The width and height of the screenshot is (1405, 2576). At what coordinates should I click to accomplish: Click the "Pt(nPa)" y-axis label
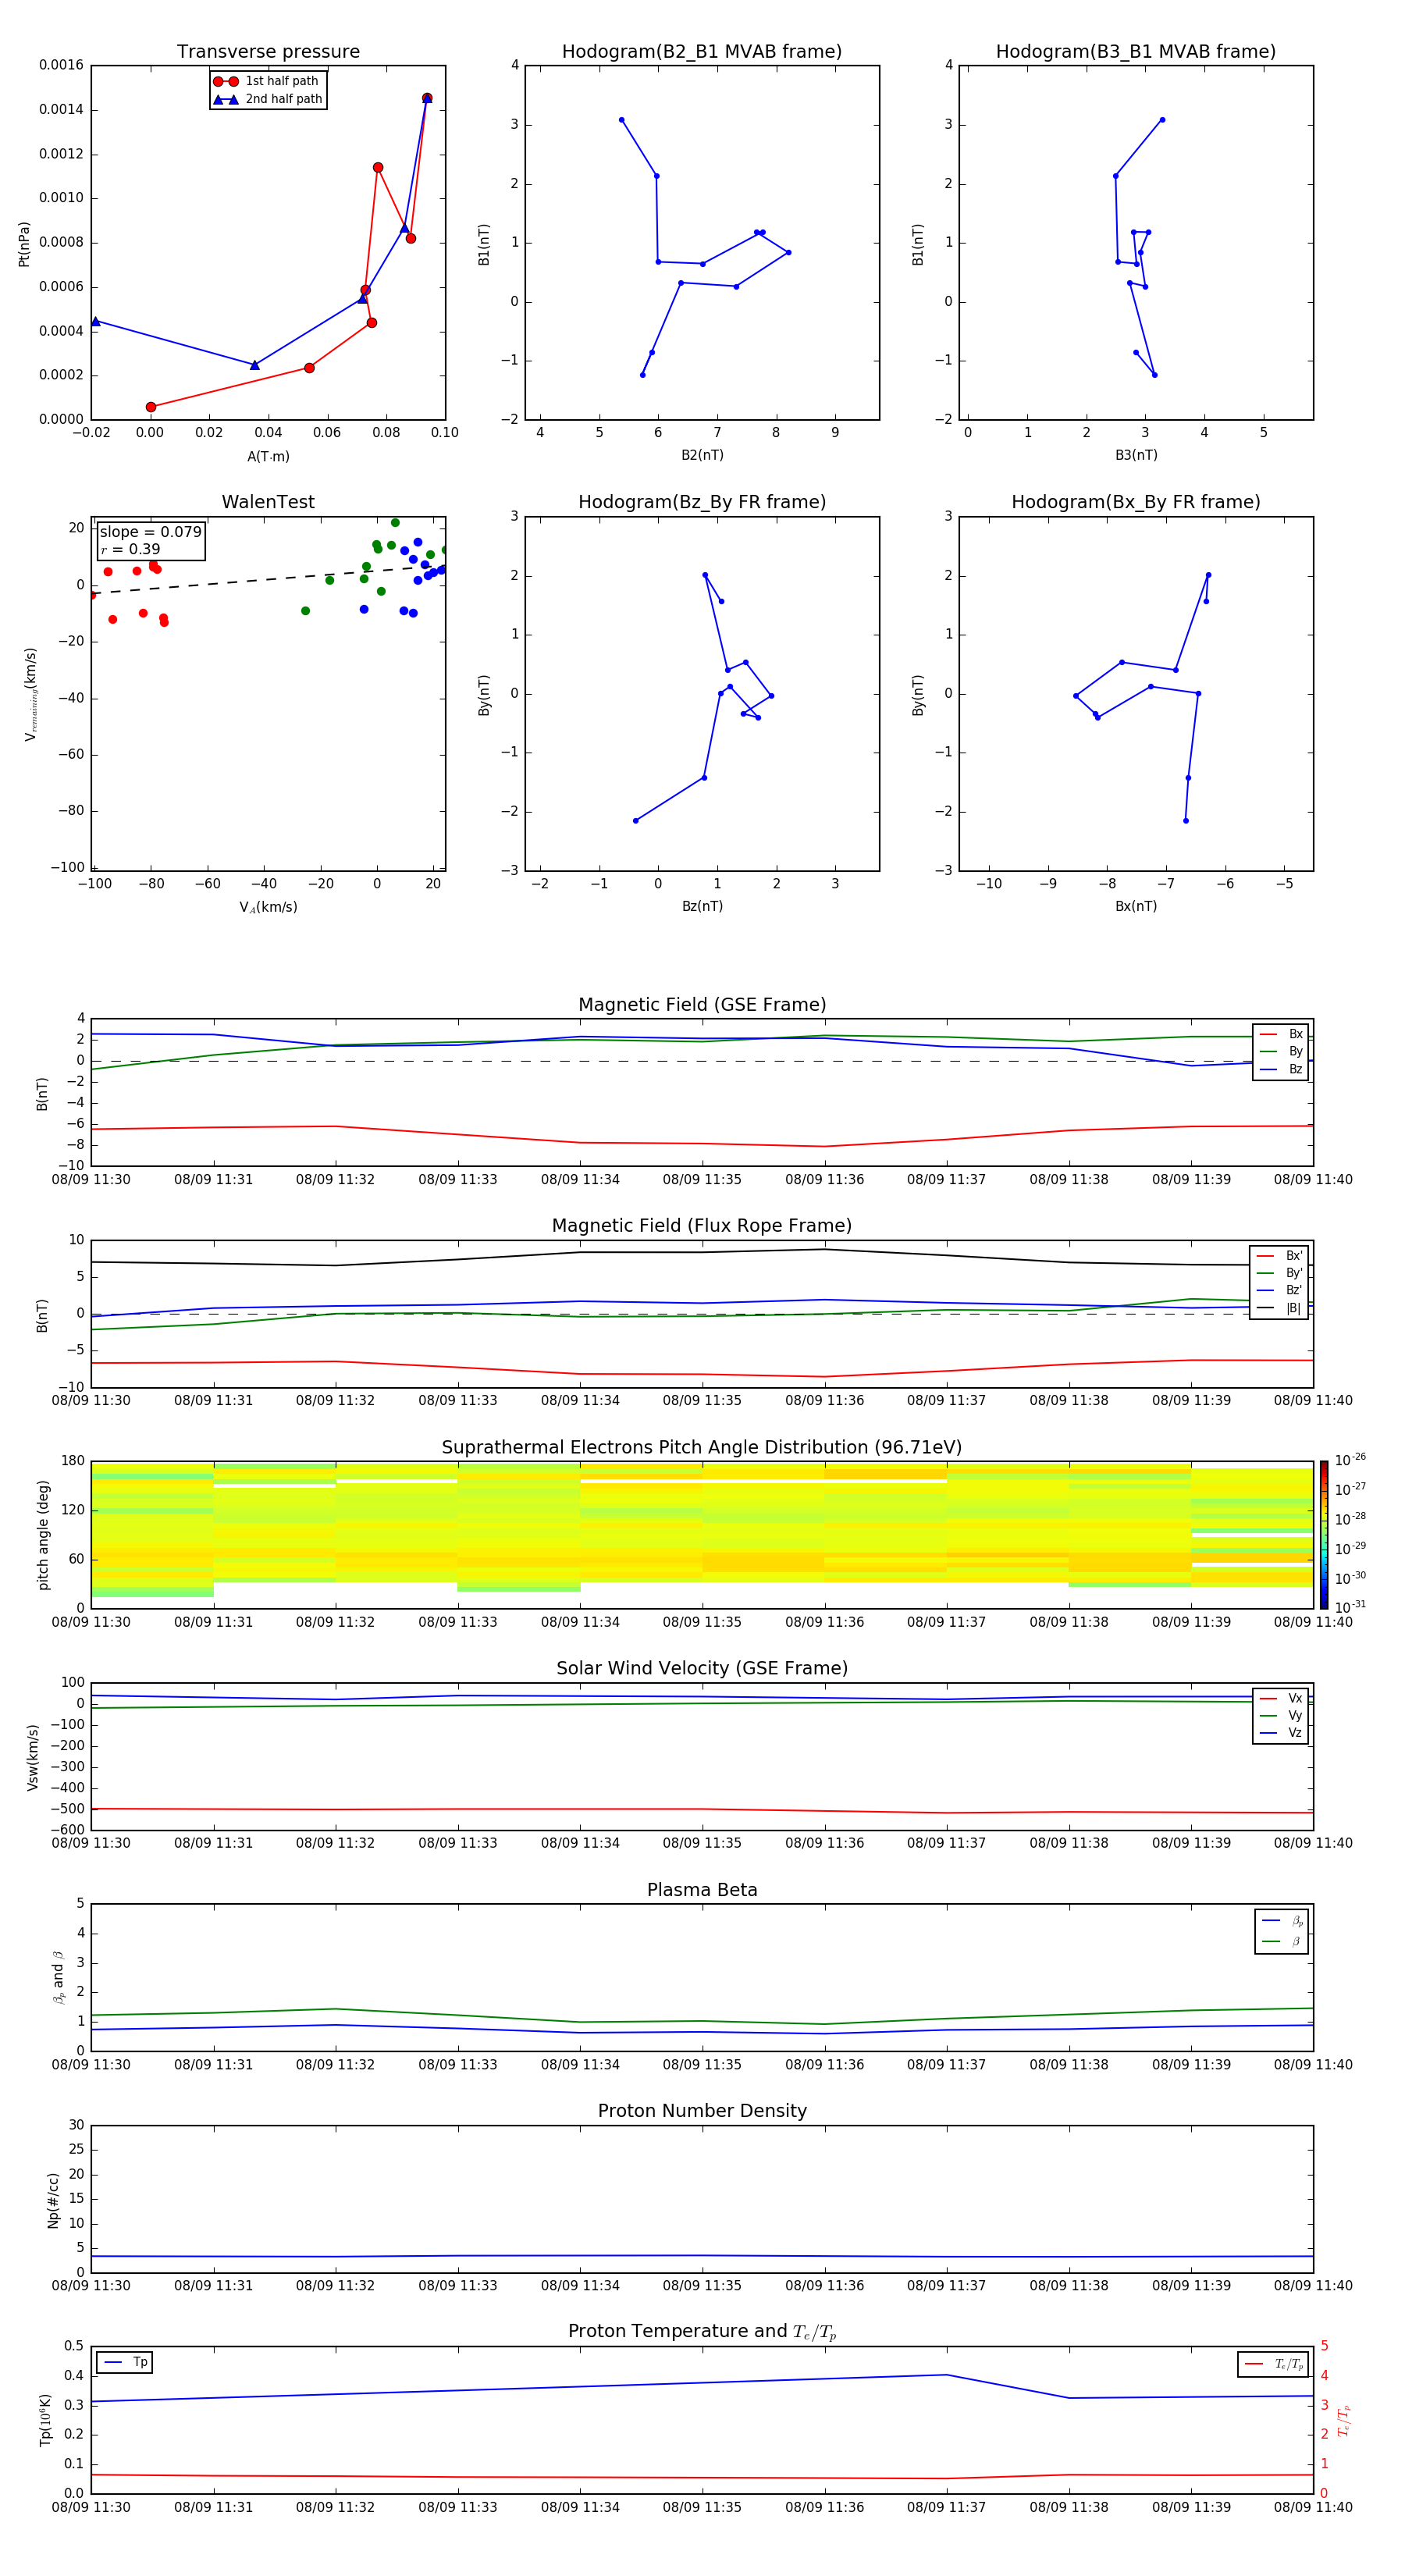coord(24,244)
